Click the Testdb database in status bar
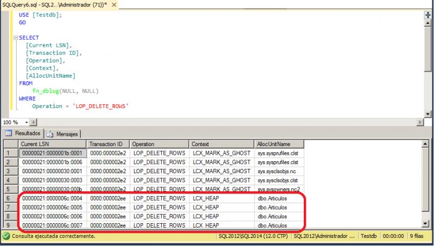The width and height of the screenshot is (434, 246). coord(368,236)
